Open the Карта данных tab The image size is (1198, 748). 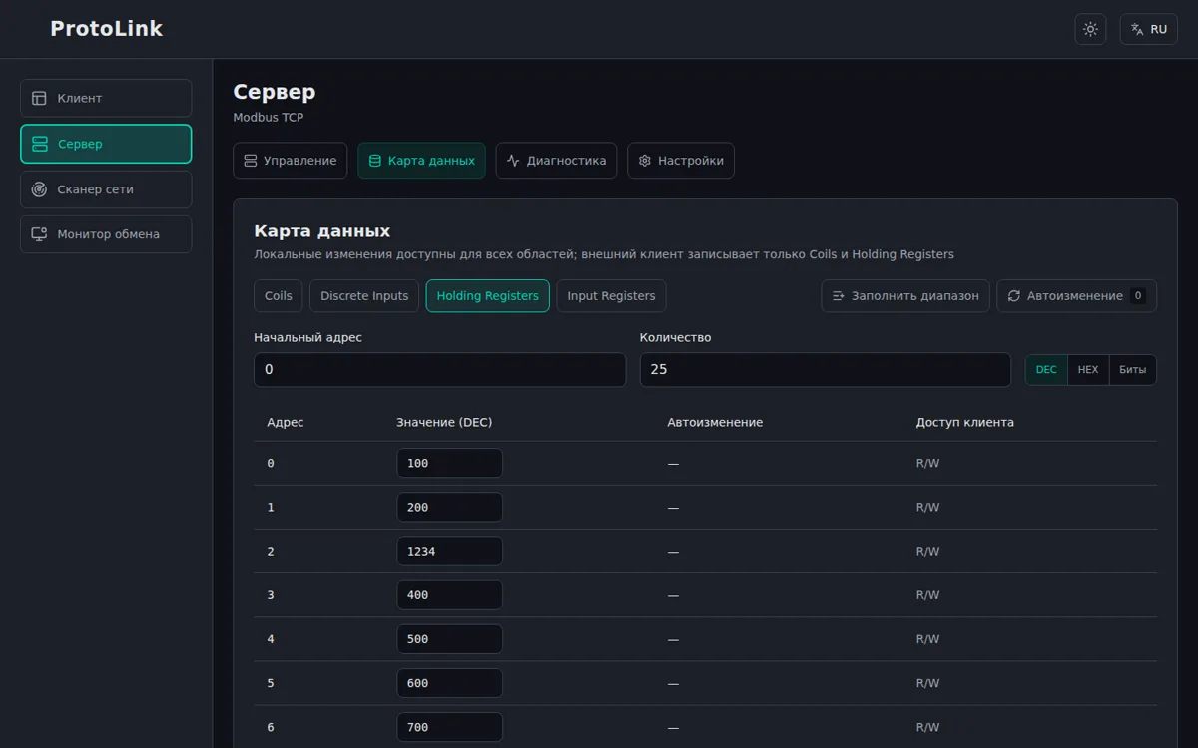[x=421, y=161]
